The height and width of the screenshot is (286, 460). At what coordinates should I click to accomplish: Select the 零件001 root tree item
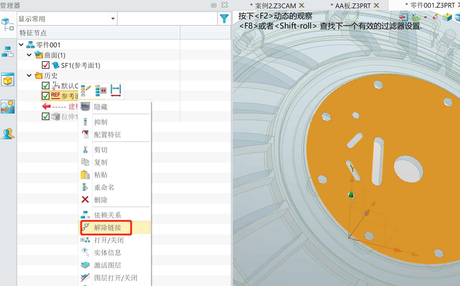[48, 45]
